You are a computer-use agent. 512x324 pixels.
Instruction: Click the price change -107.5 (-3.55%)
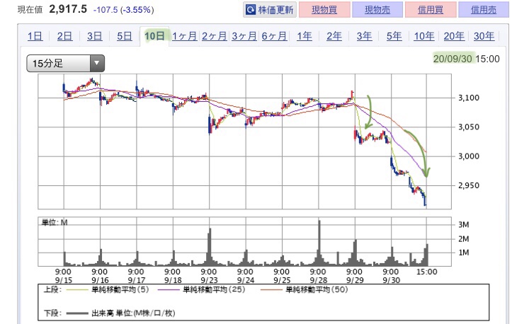click(123, 10)
